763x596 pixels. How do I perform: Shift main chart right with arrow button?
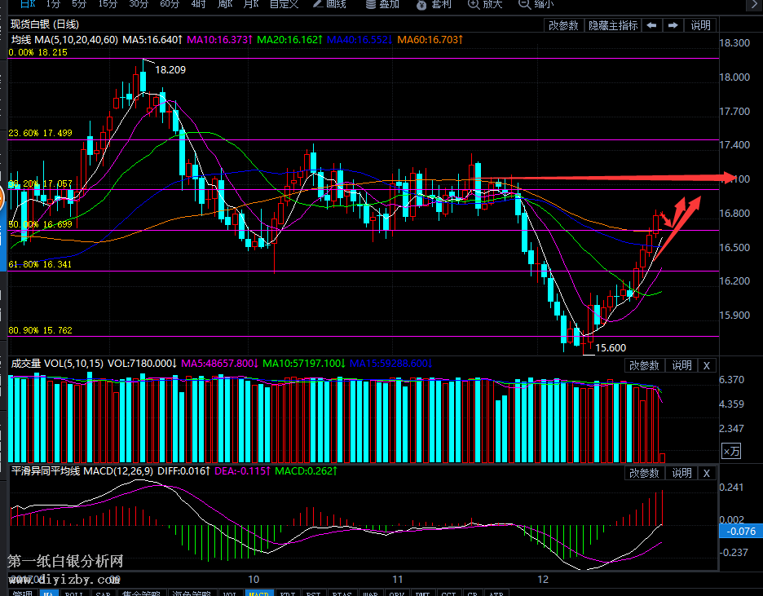673,25
